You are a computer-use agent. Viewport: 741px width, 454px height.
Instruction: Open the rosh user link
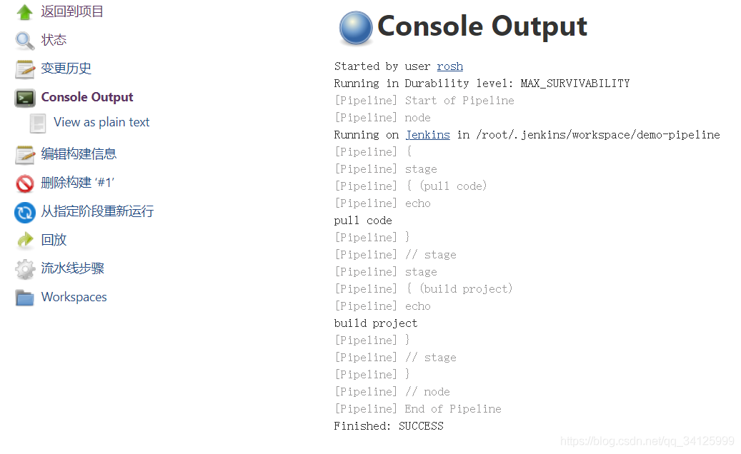[449, 66]
